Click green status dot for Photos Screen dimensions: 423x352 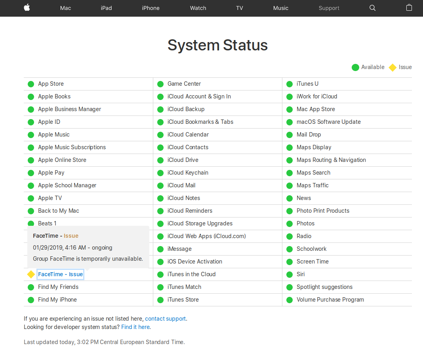pyautogui.click(x=290, y=224)
